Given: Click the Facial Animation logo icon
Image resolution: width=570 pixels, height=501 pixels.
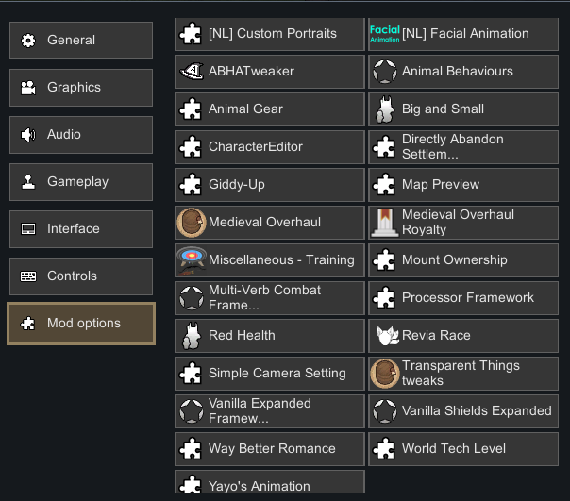Looking at the screenshot, I should [385, 33].
